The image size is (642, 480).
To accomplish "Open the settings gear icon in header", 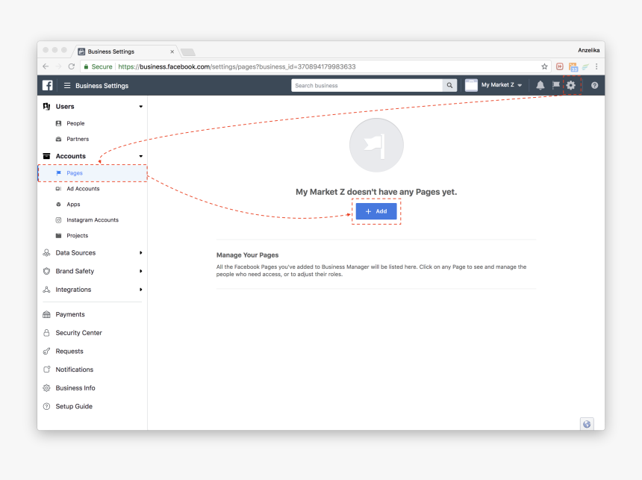I will [571, 85].
